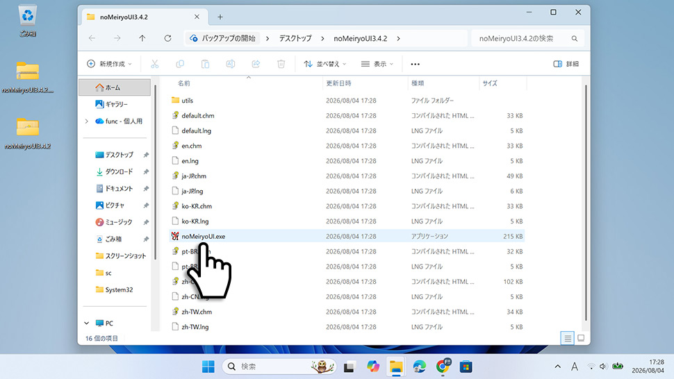Viewport: 674px width, 379px height.
Task: Open Microsoft Store from the taskbar
Action: point(466,367)
